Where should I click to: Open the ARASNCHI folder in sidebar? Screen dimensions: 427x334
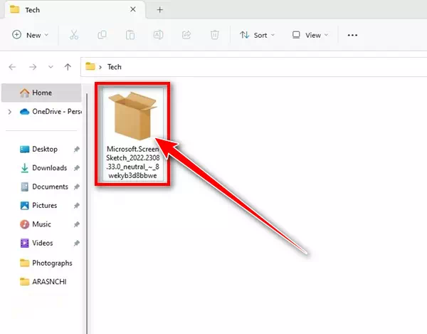click(43, 282)
